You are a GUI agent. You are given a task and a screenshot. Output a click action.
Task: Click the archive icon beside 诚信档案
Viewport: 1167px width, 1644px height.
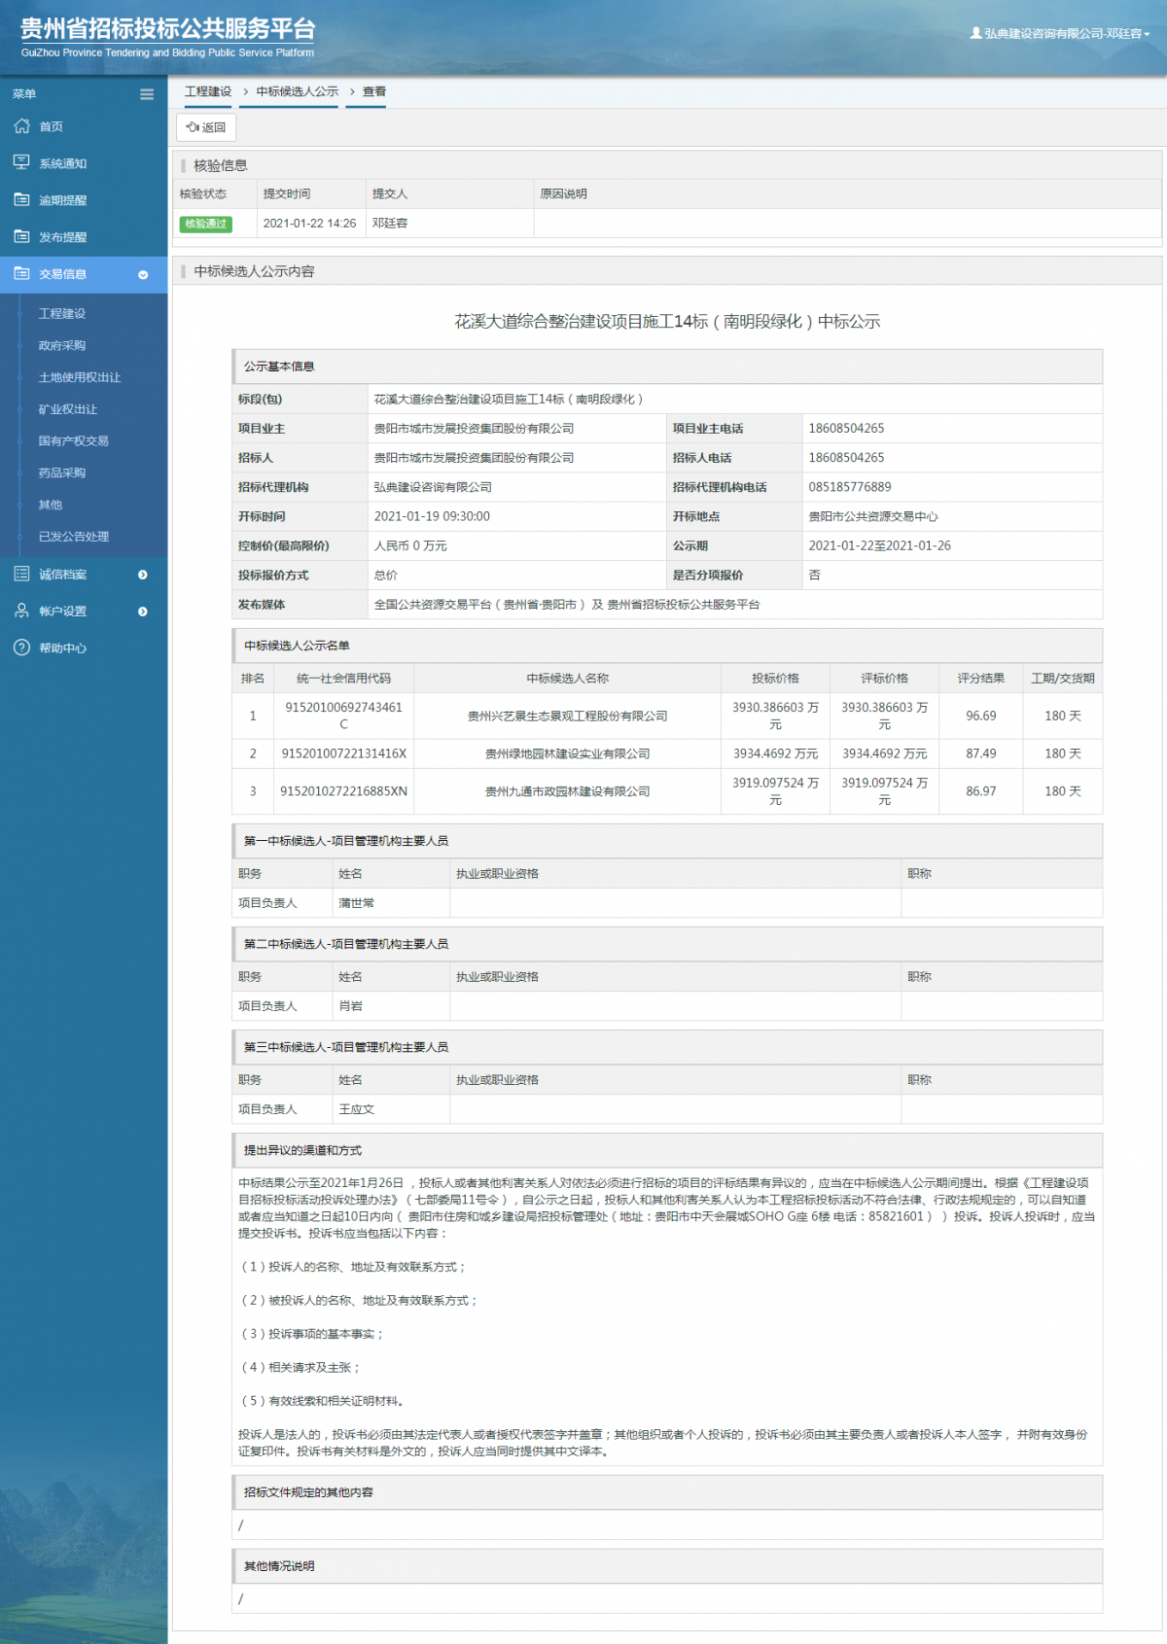[21, 574]
